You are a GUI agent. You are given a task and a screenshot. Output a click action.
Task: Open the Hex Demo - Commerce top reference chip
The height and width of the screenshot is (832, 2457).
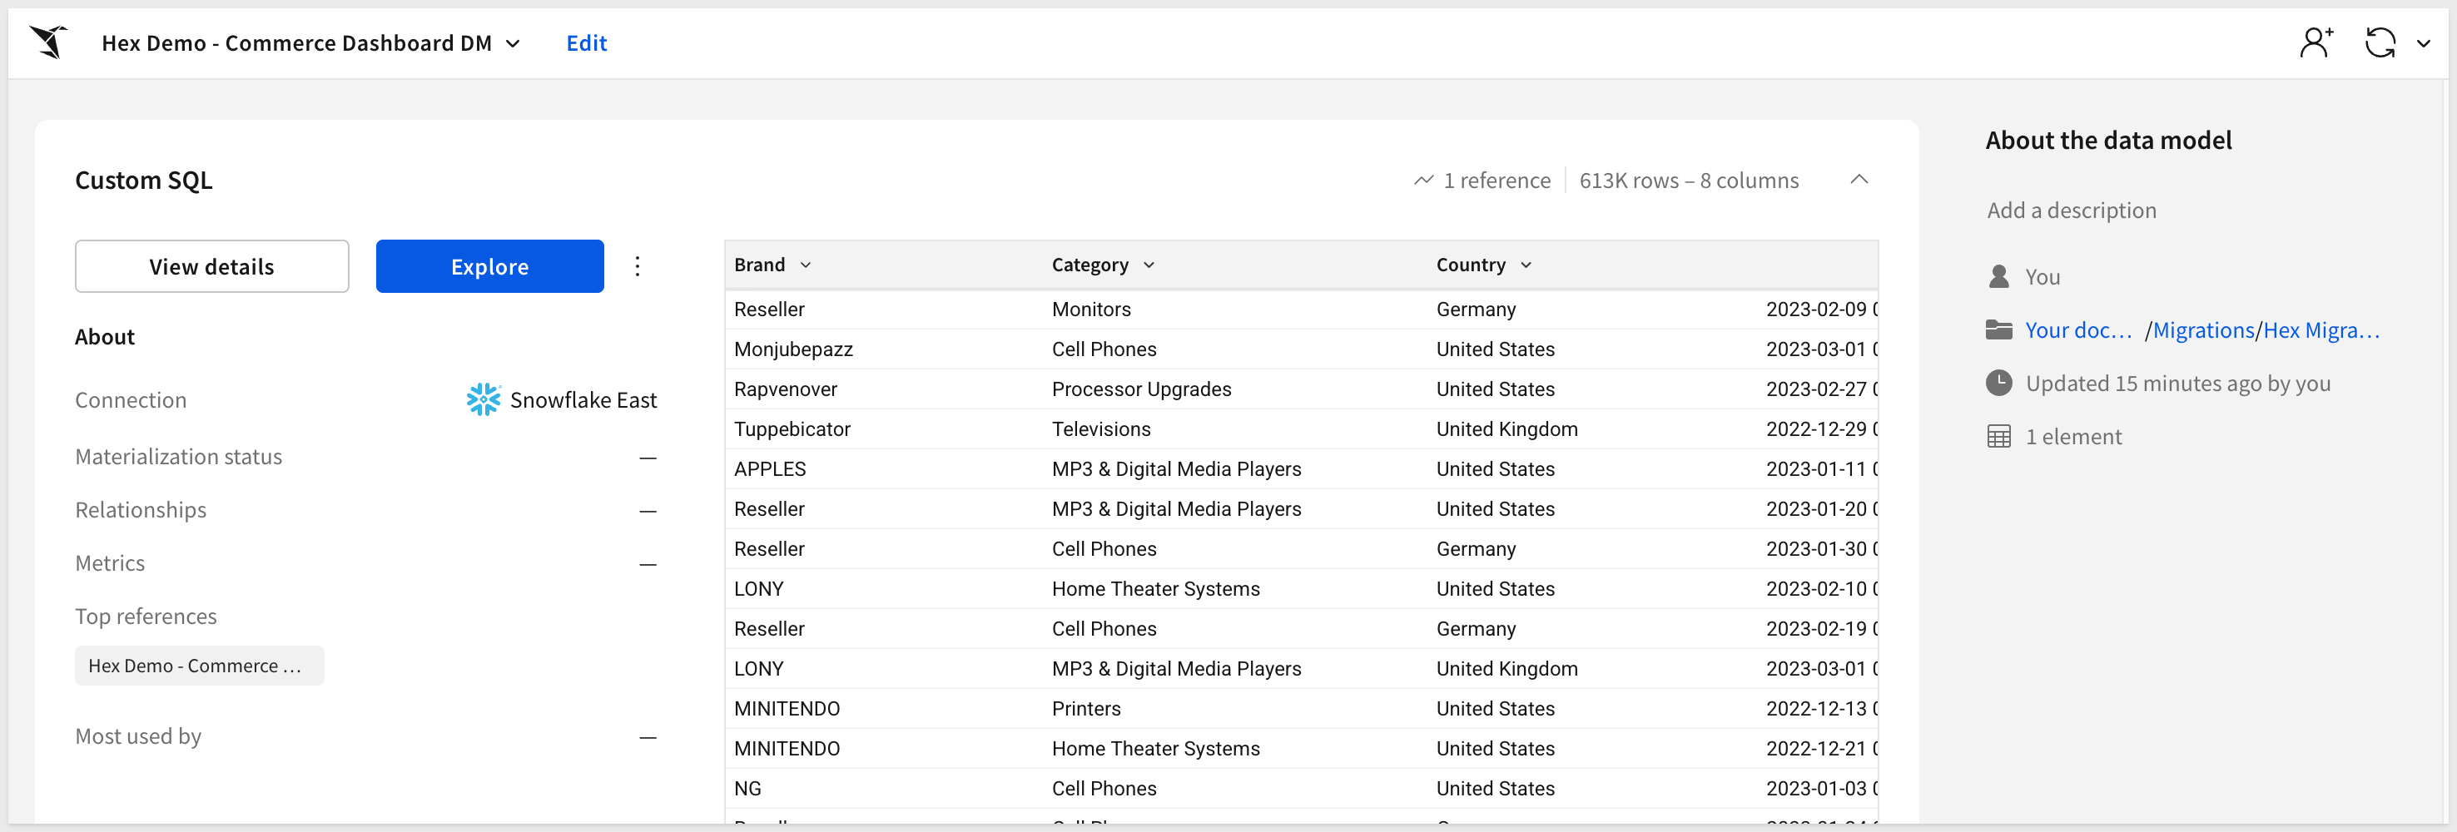coord(200,666)
